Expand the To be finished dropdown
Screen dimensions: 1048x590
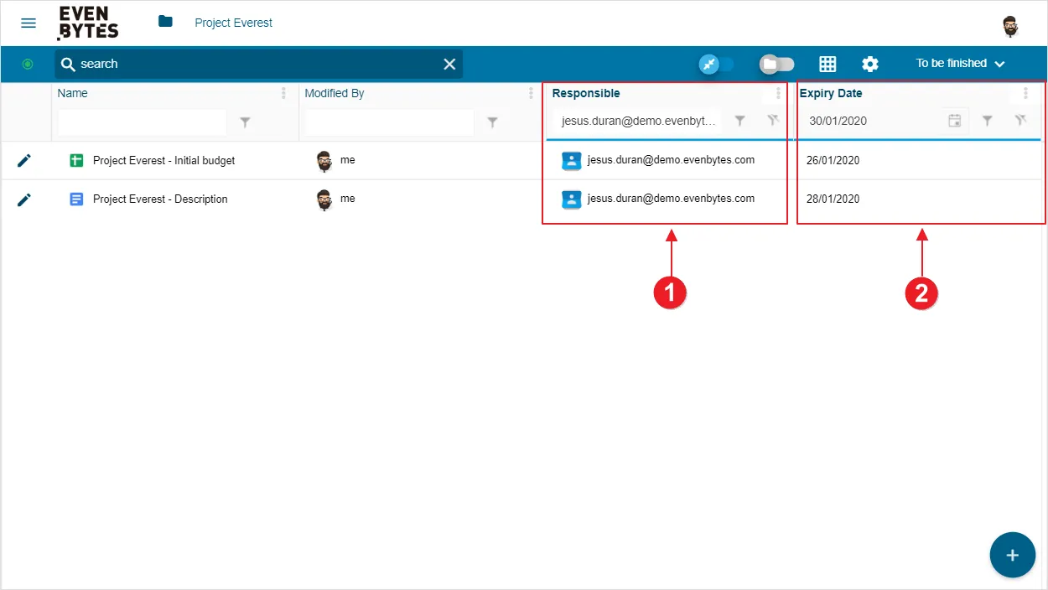(962, 64)
